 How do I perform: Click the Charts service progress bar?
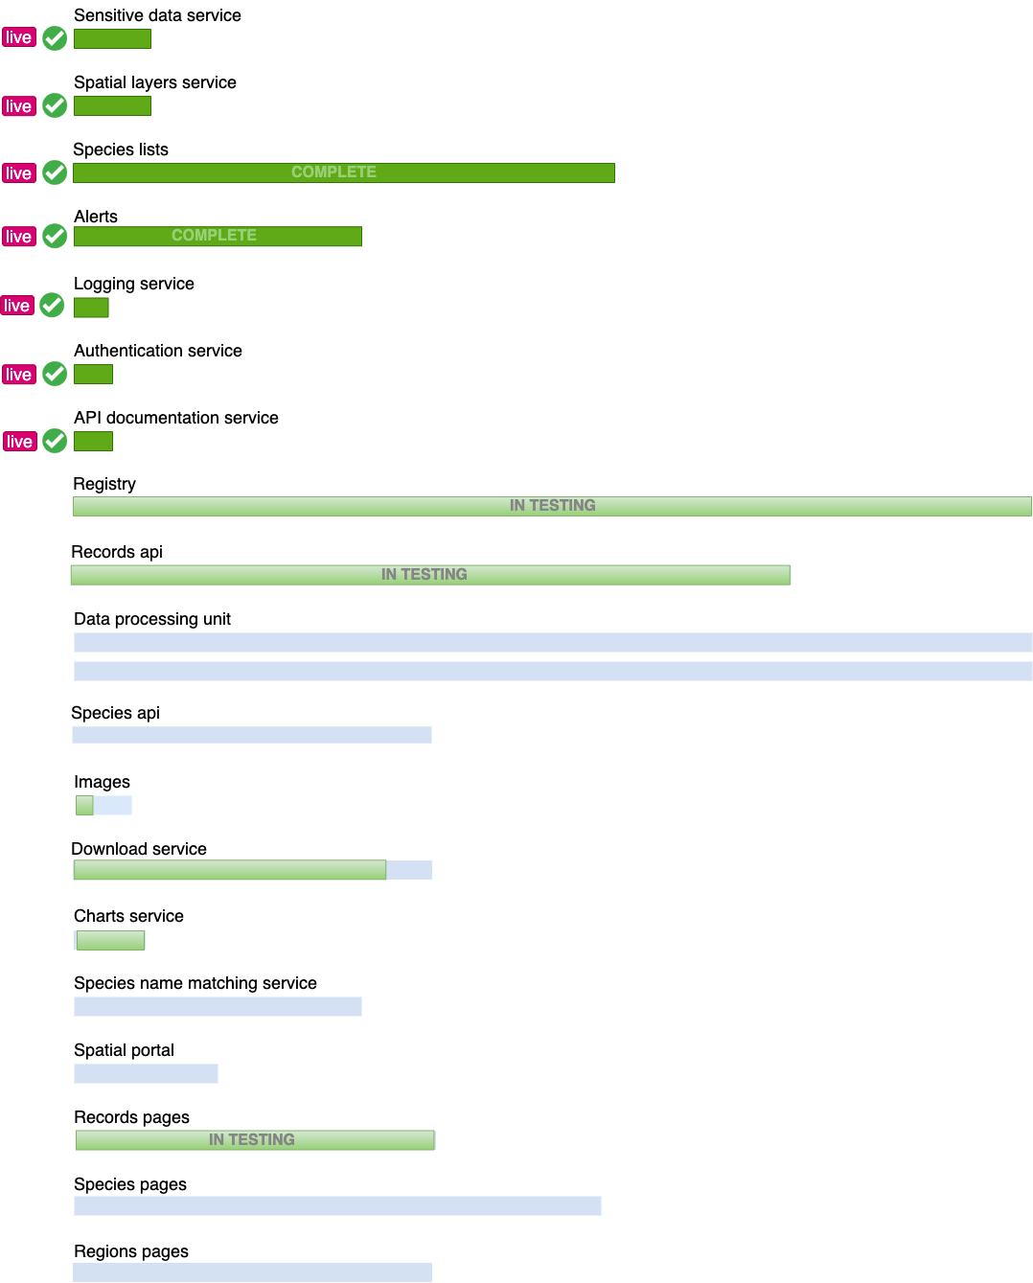(x=110, y=941)
